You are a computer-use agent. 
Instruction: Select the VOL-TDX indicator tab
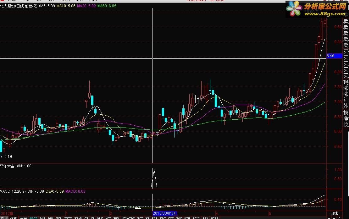(x=128, y=218)
